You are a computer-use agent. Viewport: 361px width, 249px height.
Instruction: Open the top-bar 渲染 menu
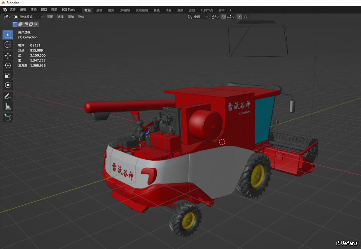tap(34, 10)
